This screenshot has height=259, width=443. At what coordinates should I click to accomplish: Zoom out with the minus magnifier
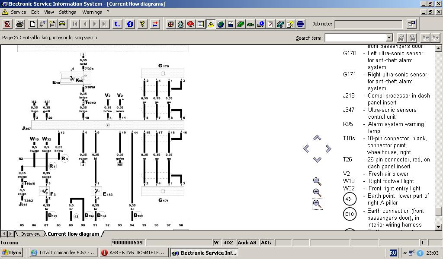(x=317, y=204)
